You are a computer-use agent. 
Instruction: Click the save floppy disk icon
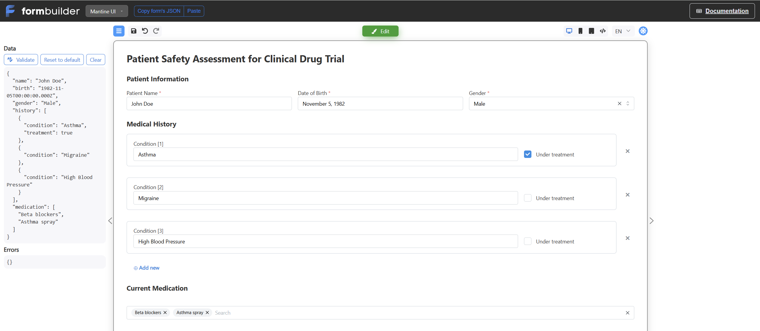[x=134, y=31]
